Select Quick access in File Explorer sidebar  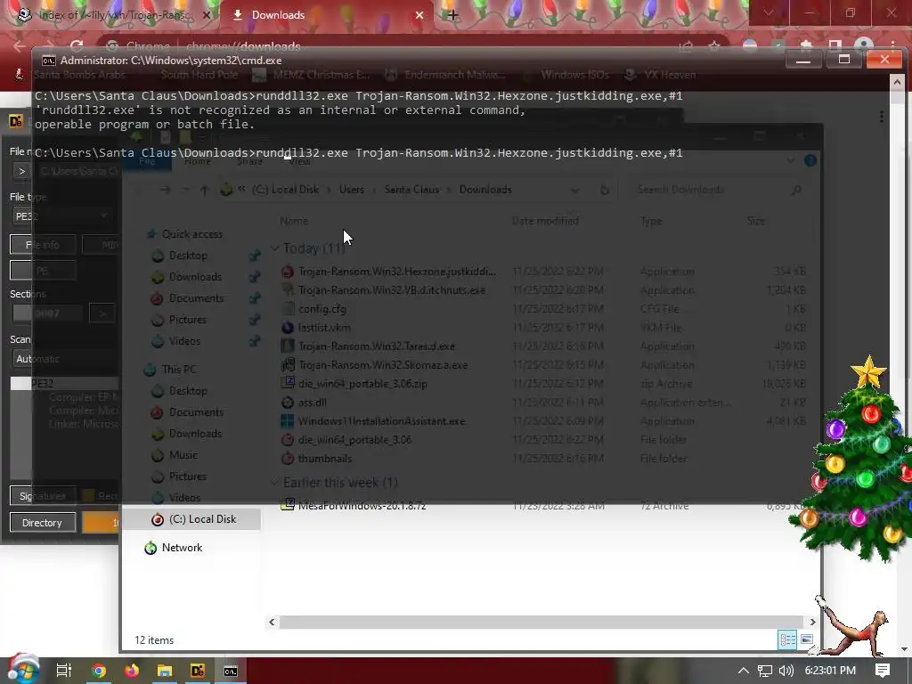point(192,234)
